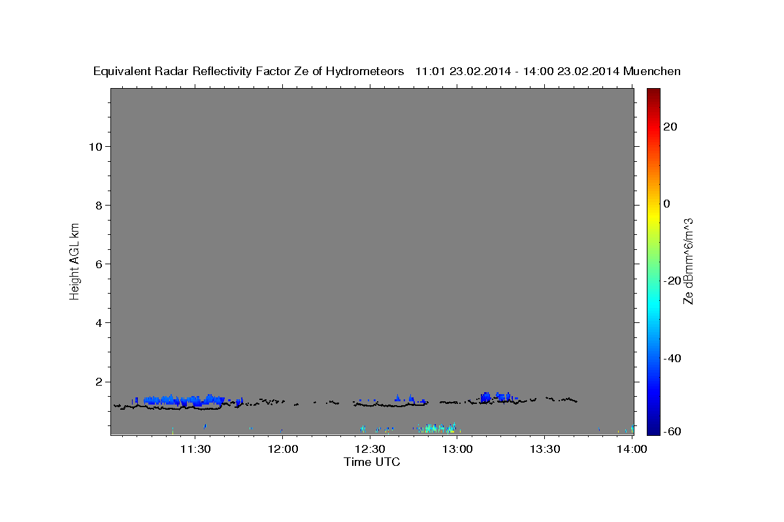This screenshot has height=522, width=784.
Task: Click colorbar value label -20
Action: (x=673, y=281)
